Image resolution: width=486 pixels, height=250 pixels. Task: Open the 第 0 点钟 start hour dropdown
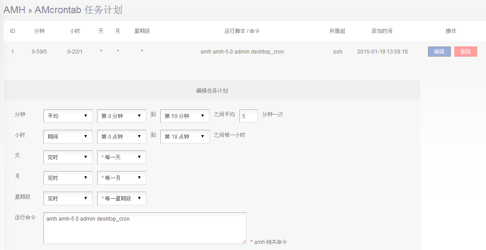click(x=121, y=136)
